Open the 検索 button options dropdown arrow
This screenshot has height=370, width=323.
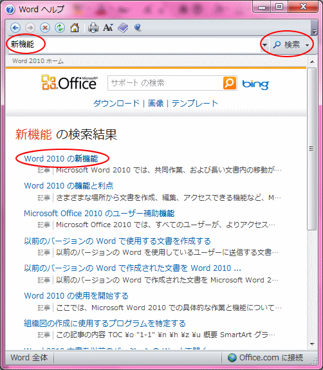307,45
